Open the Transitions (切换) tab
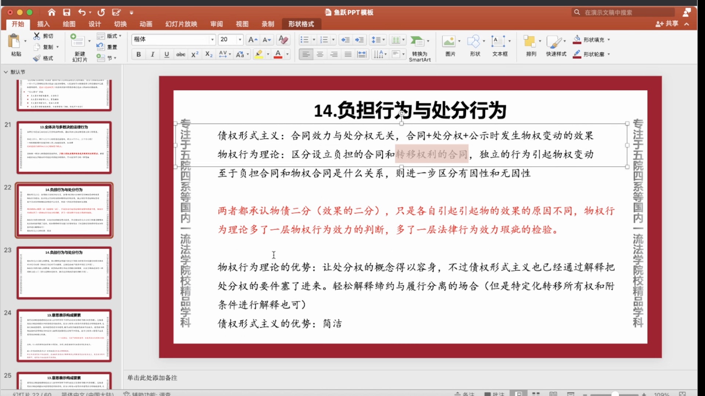The image size is (705, 396). coord(120,24)
